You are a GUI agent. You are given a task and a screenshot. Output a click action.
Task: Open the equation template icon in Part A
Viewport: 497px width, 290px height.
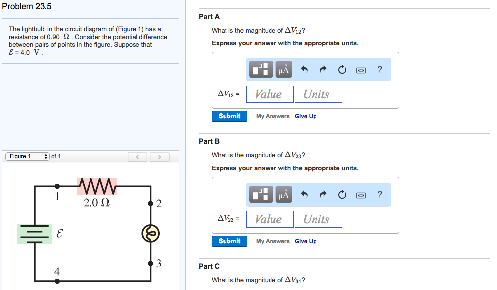(x=262, y=69)
